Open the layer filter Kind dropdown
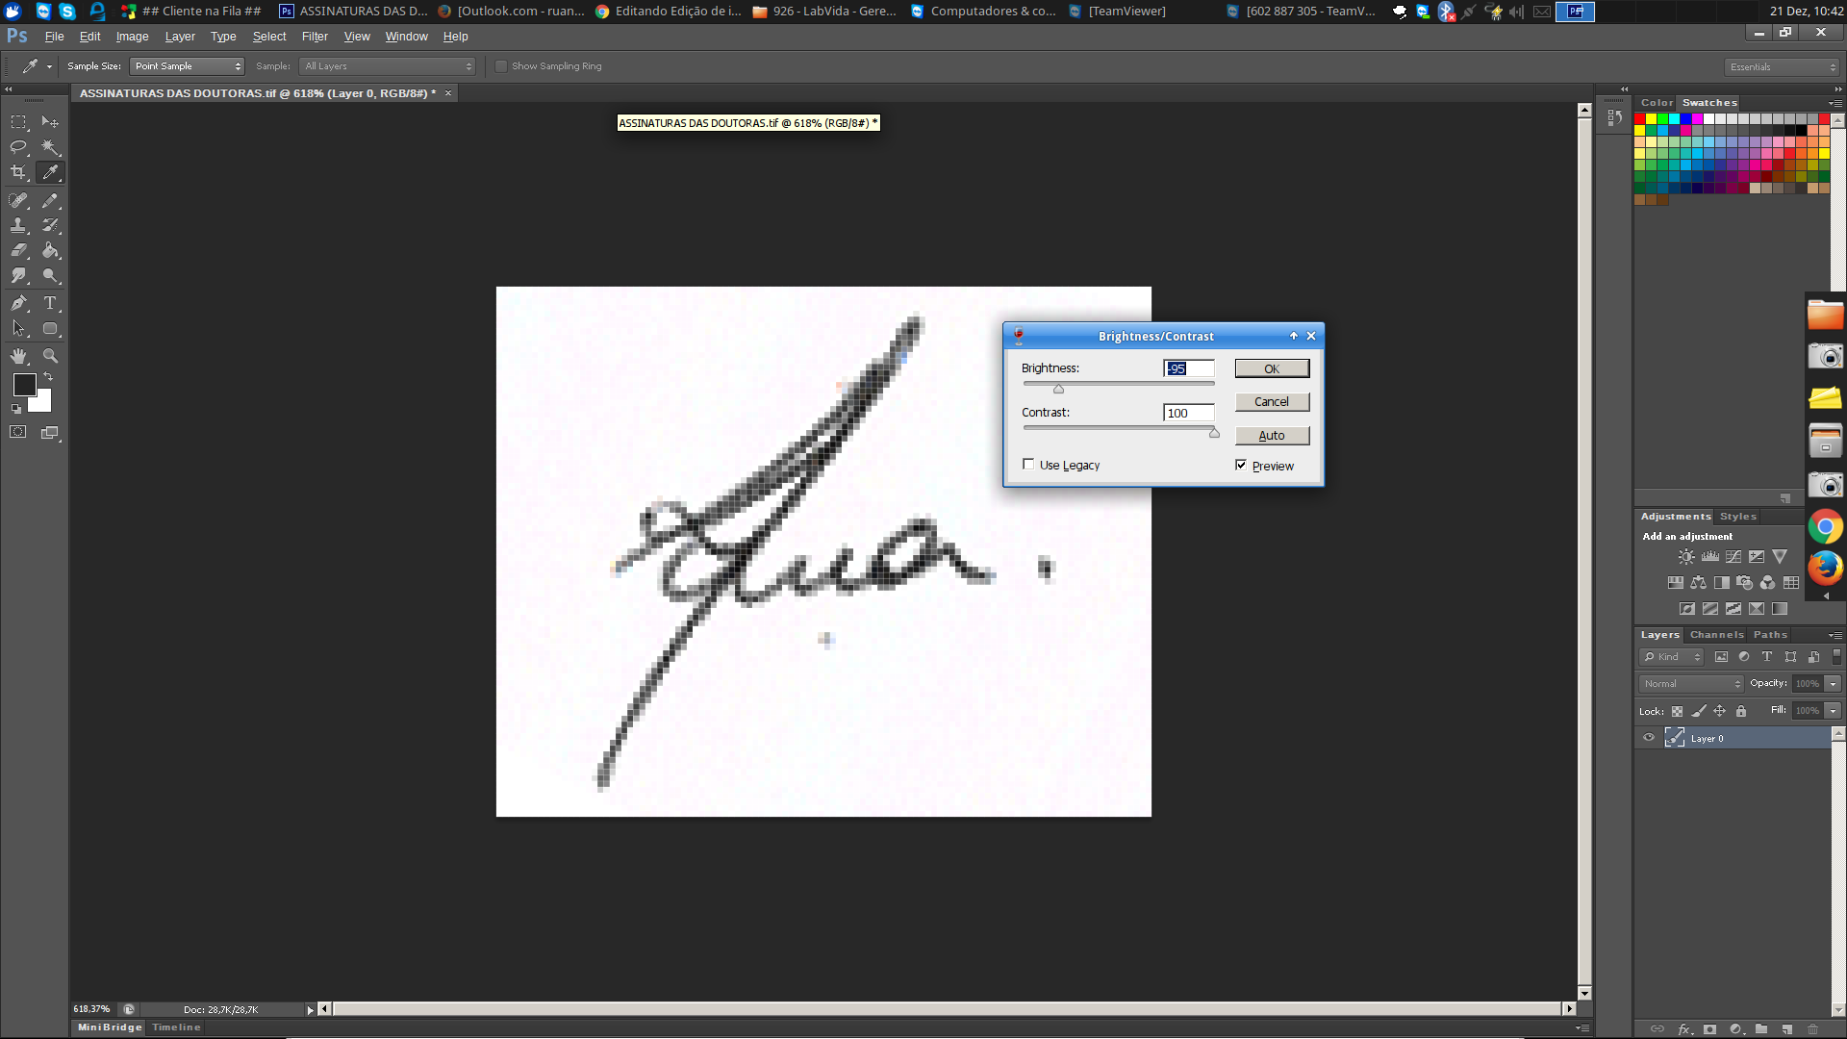The height and width of the screenshot is (1039, 1847). tap(1672, 657)
